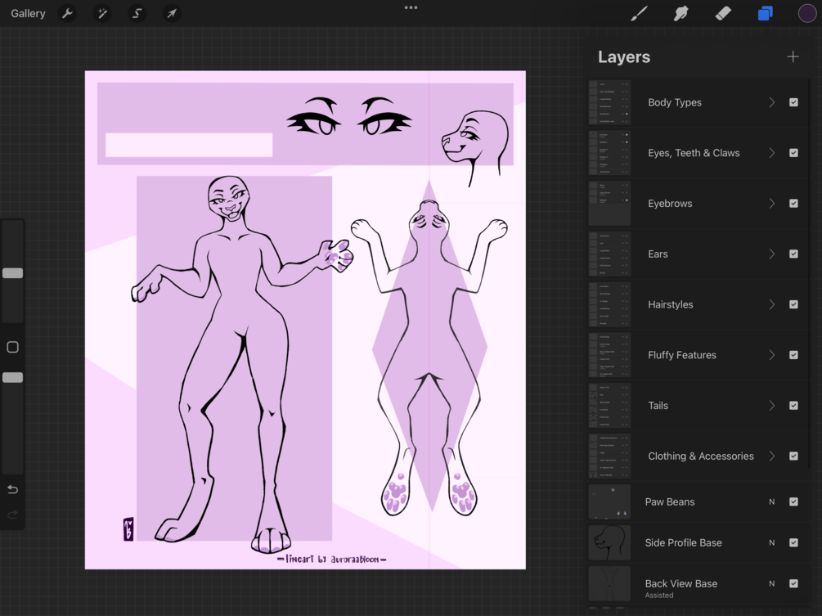Open the Actions wrench menu

[67, 13]
